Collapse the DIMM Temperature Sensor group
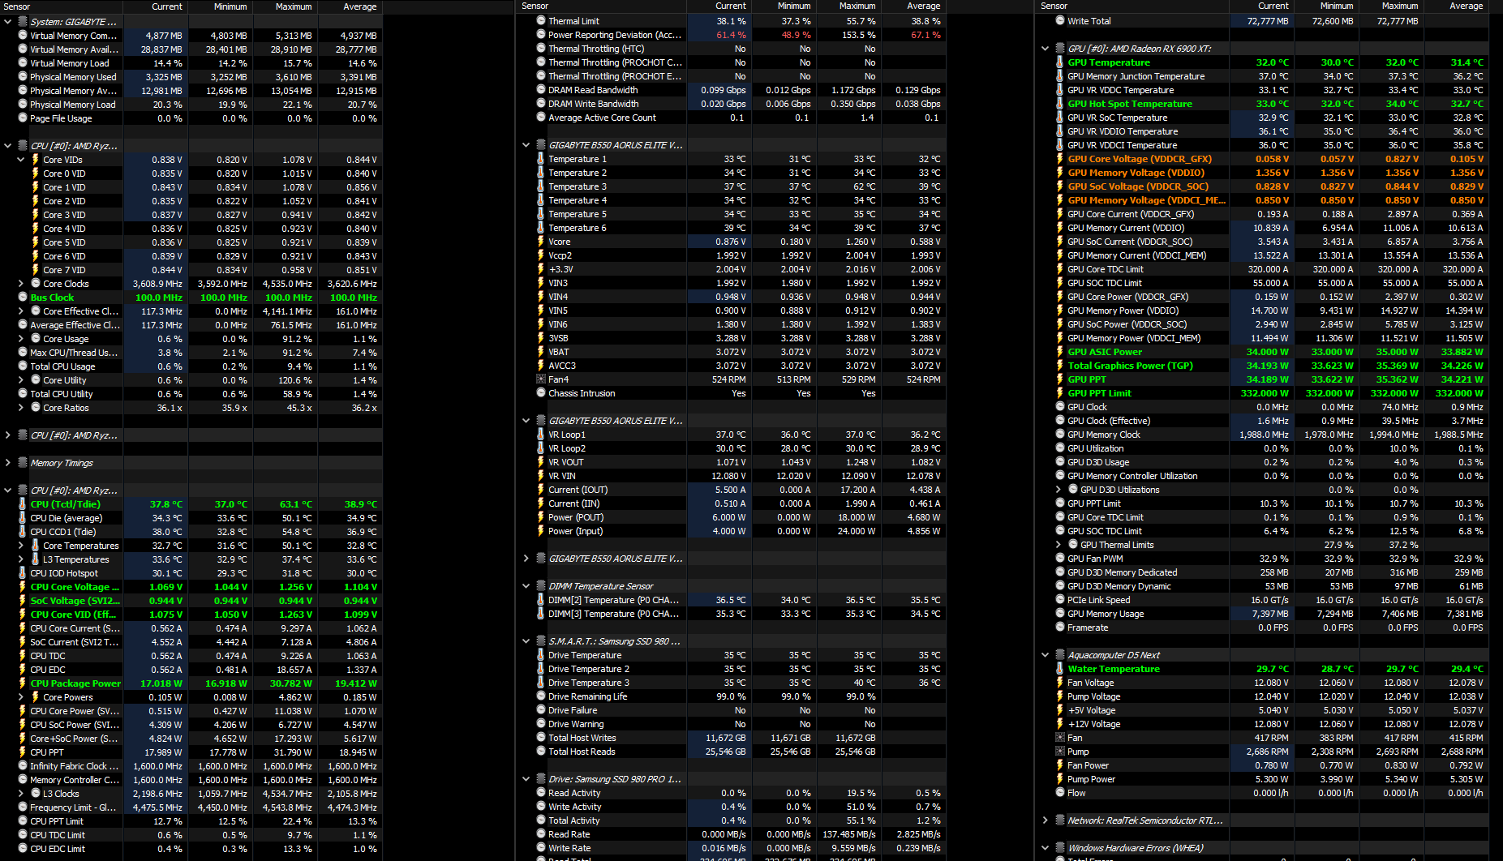 click(526, 586)
